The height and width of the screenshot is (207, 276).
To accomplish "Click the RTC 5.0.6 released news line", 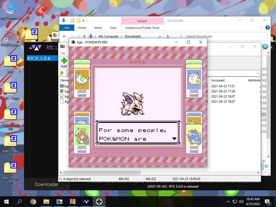I will tap(173, 187).
